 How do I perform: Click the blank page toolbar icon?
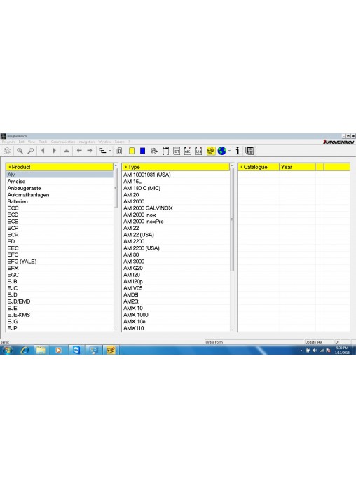click(x=166, y=151)
